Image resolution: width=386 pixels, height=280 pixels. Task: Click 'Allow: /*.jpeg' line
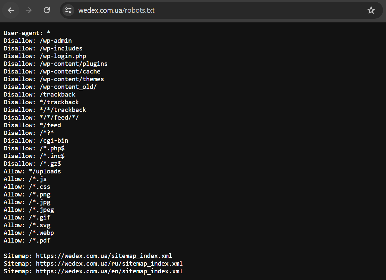tap(29, 210)
